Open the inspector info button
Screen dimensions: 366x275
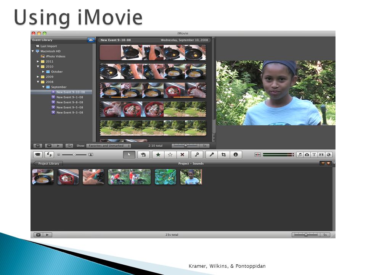click(236, 155)
